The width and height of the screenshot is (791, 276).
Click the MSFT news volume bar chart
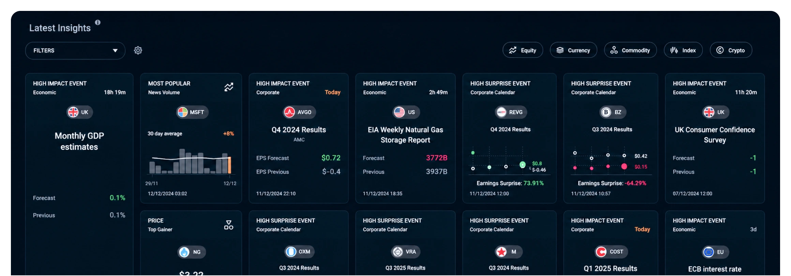click(191, 161)
